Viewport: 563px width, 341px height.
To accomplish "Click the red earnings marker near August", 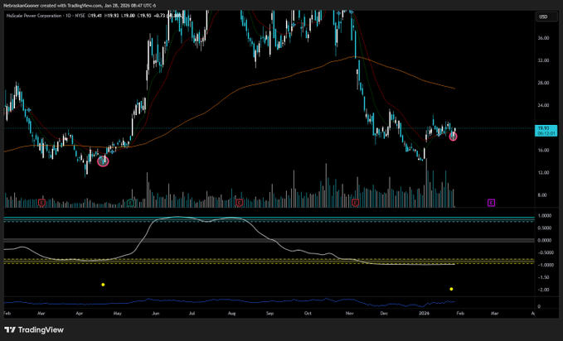I will (240, 202).
